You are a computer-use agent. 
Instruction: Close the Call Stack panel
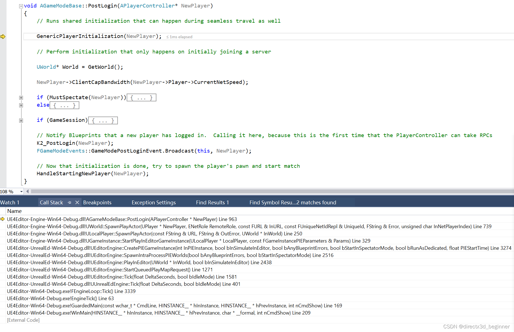[77, 202]
